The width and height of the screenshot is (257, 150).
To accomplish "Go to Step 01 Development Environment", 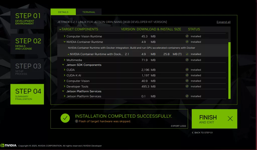I will click(x=27, y=19).
